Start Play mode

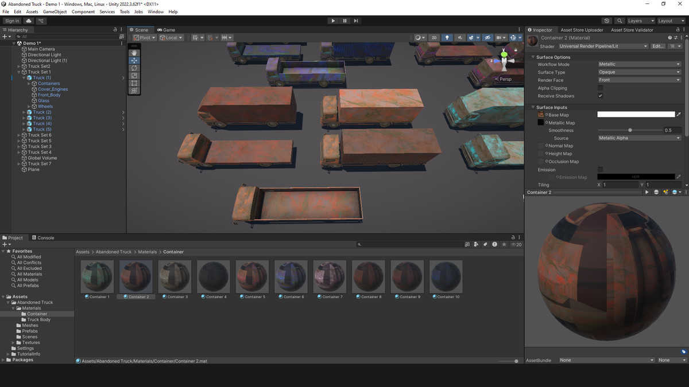333,21
